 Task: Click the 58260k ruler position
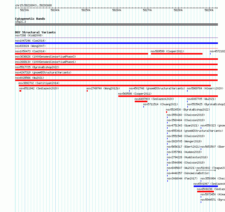[117, 10]
